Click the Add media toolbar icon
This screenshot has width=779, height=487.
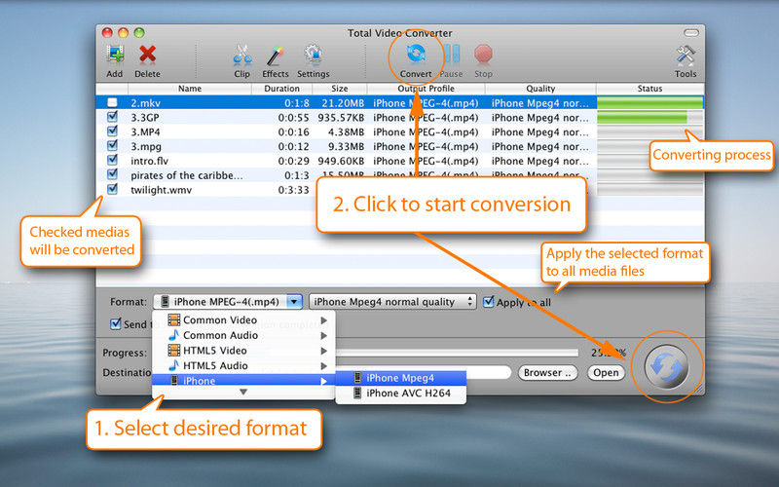tap(115, 55)
